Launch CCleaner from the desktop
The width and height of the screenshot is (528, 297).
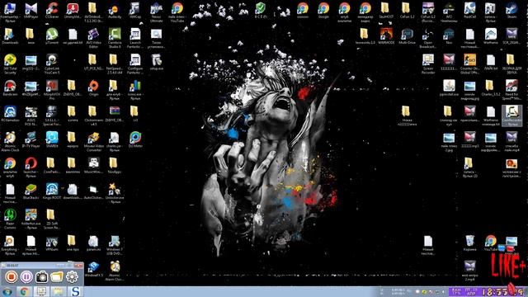click(52, 11)
